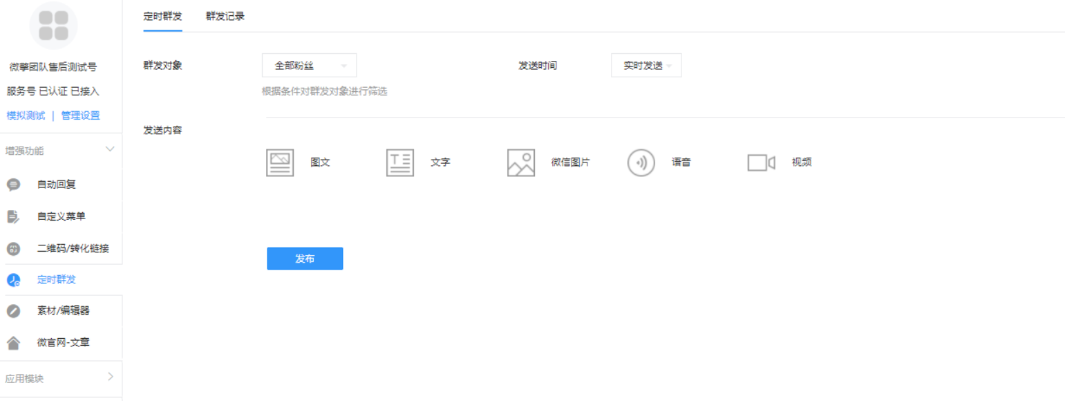Click the 文字 label text
The width and height of the screenshot is (1065, 401).
[x=441, y=163]
